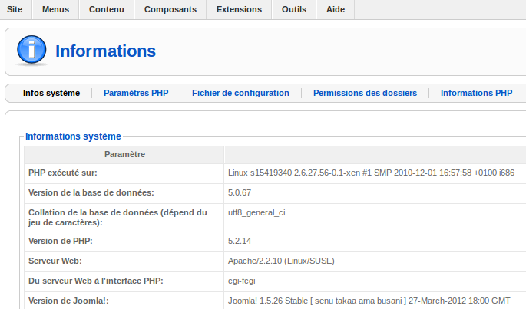This screenshot has width=526, height=309.
Task: Open the Extensions menu
Action: pos(239,9)
